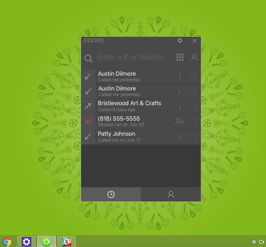The height and width of the screenshot is (247, 266).
Task: Open Google Chrome from the taskbar
Action: pos(7,242)
